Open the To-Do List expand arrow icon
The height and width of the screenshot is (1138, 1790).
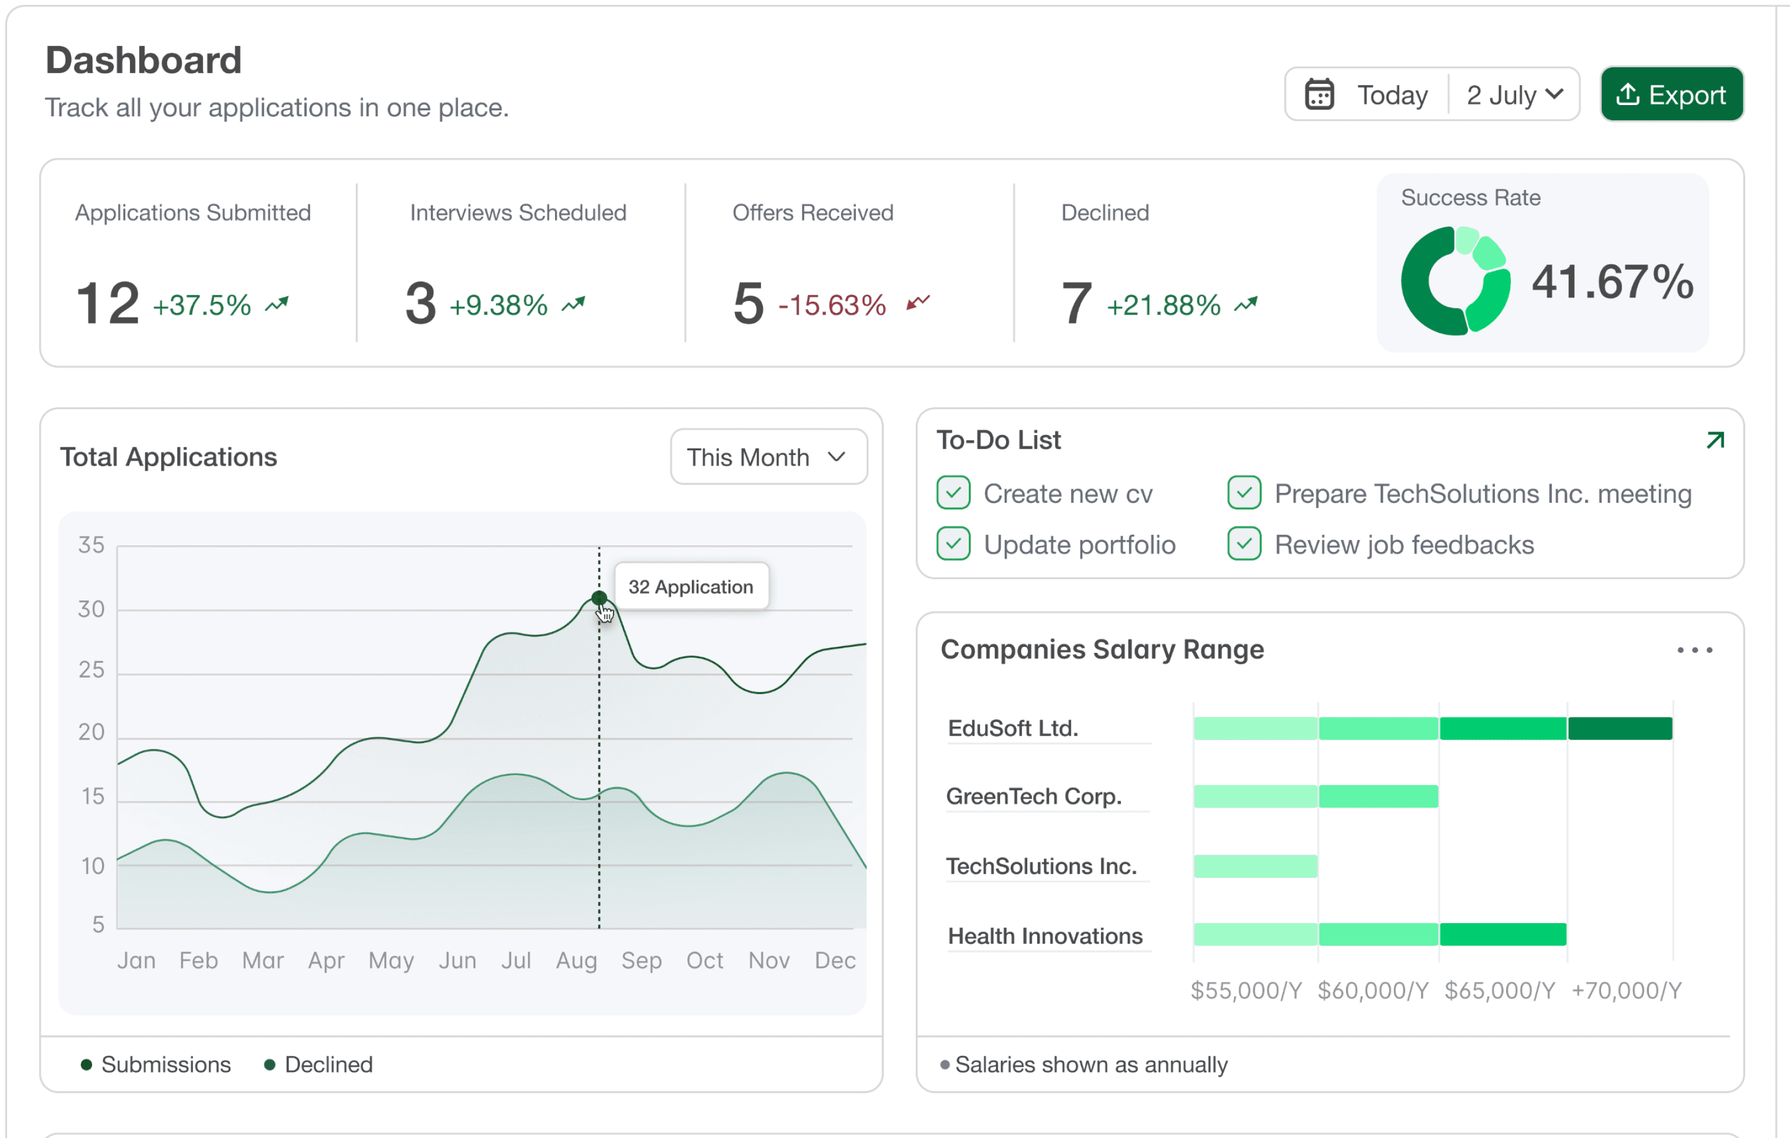pyautogui.click(x=1715, y=440)
